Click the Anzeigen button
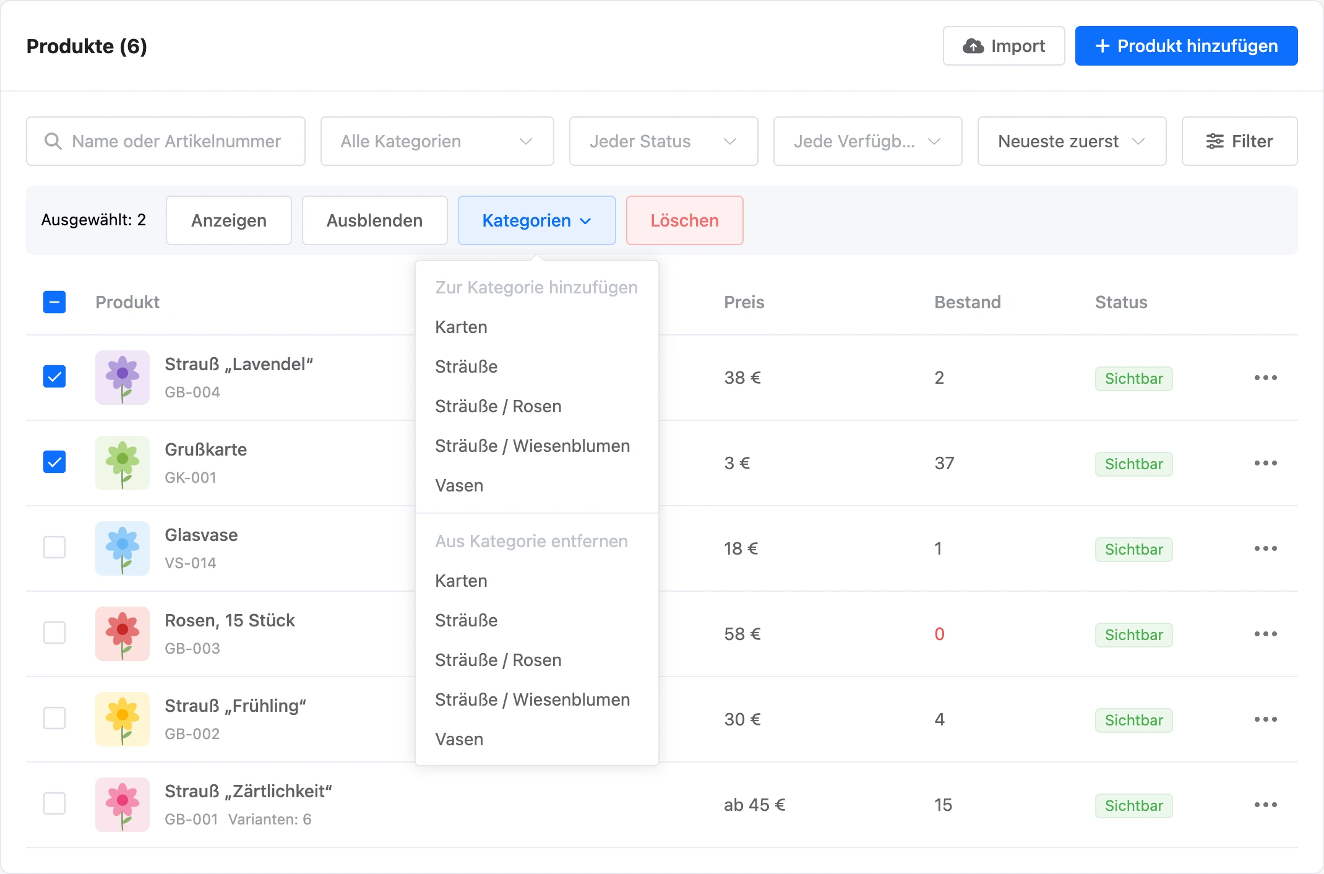1324x874 pixels. [x=229, y=220]
